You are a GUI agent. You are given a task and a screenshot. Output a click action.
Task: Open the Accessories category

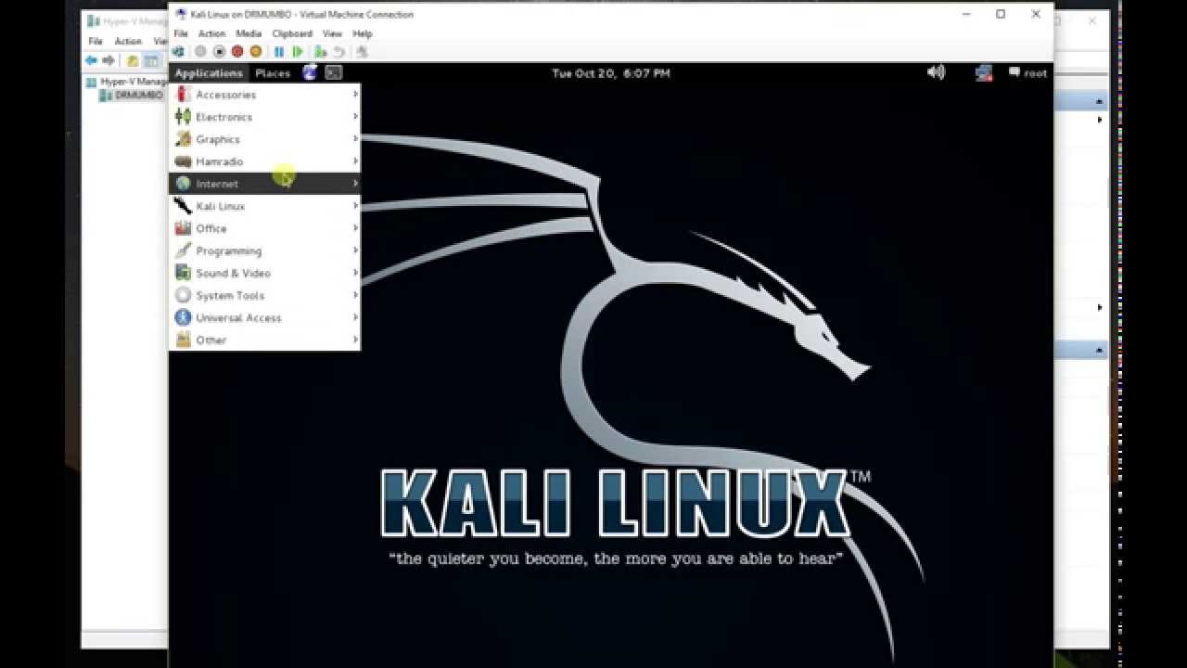[264, 95]
